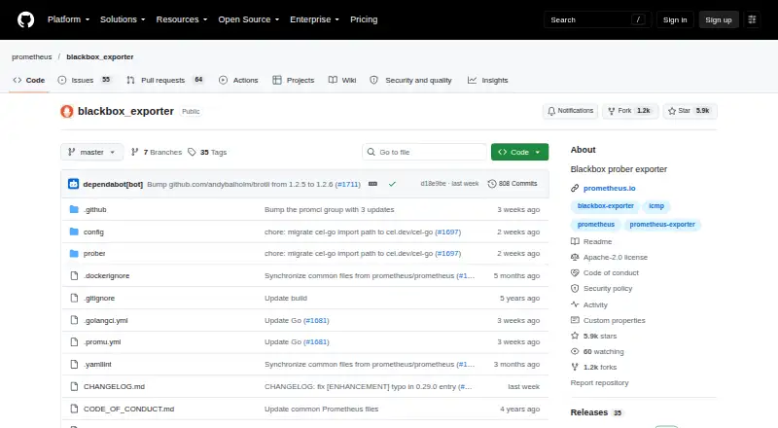The width and height of the screenshot is (778, 428).
Task: Open the CHANGELOG.md file
Action: coord(114,386)
